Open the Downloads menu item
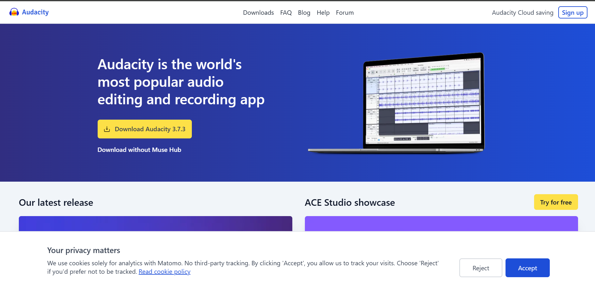 click(x=258, y=13)
